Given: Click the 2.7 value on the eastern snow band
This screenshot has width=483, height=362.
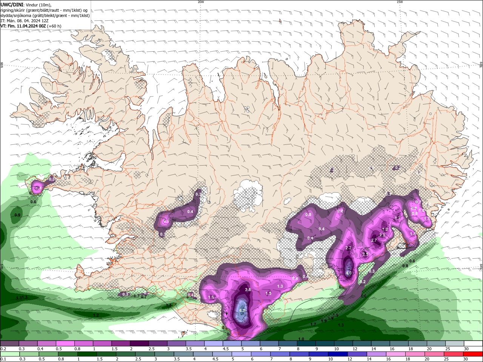Looking at the screenshot, I should coord(374,240).
